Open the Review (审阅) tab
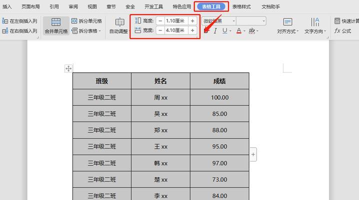The height and width of the screenshot is (200, 359). point(73,7)
